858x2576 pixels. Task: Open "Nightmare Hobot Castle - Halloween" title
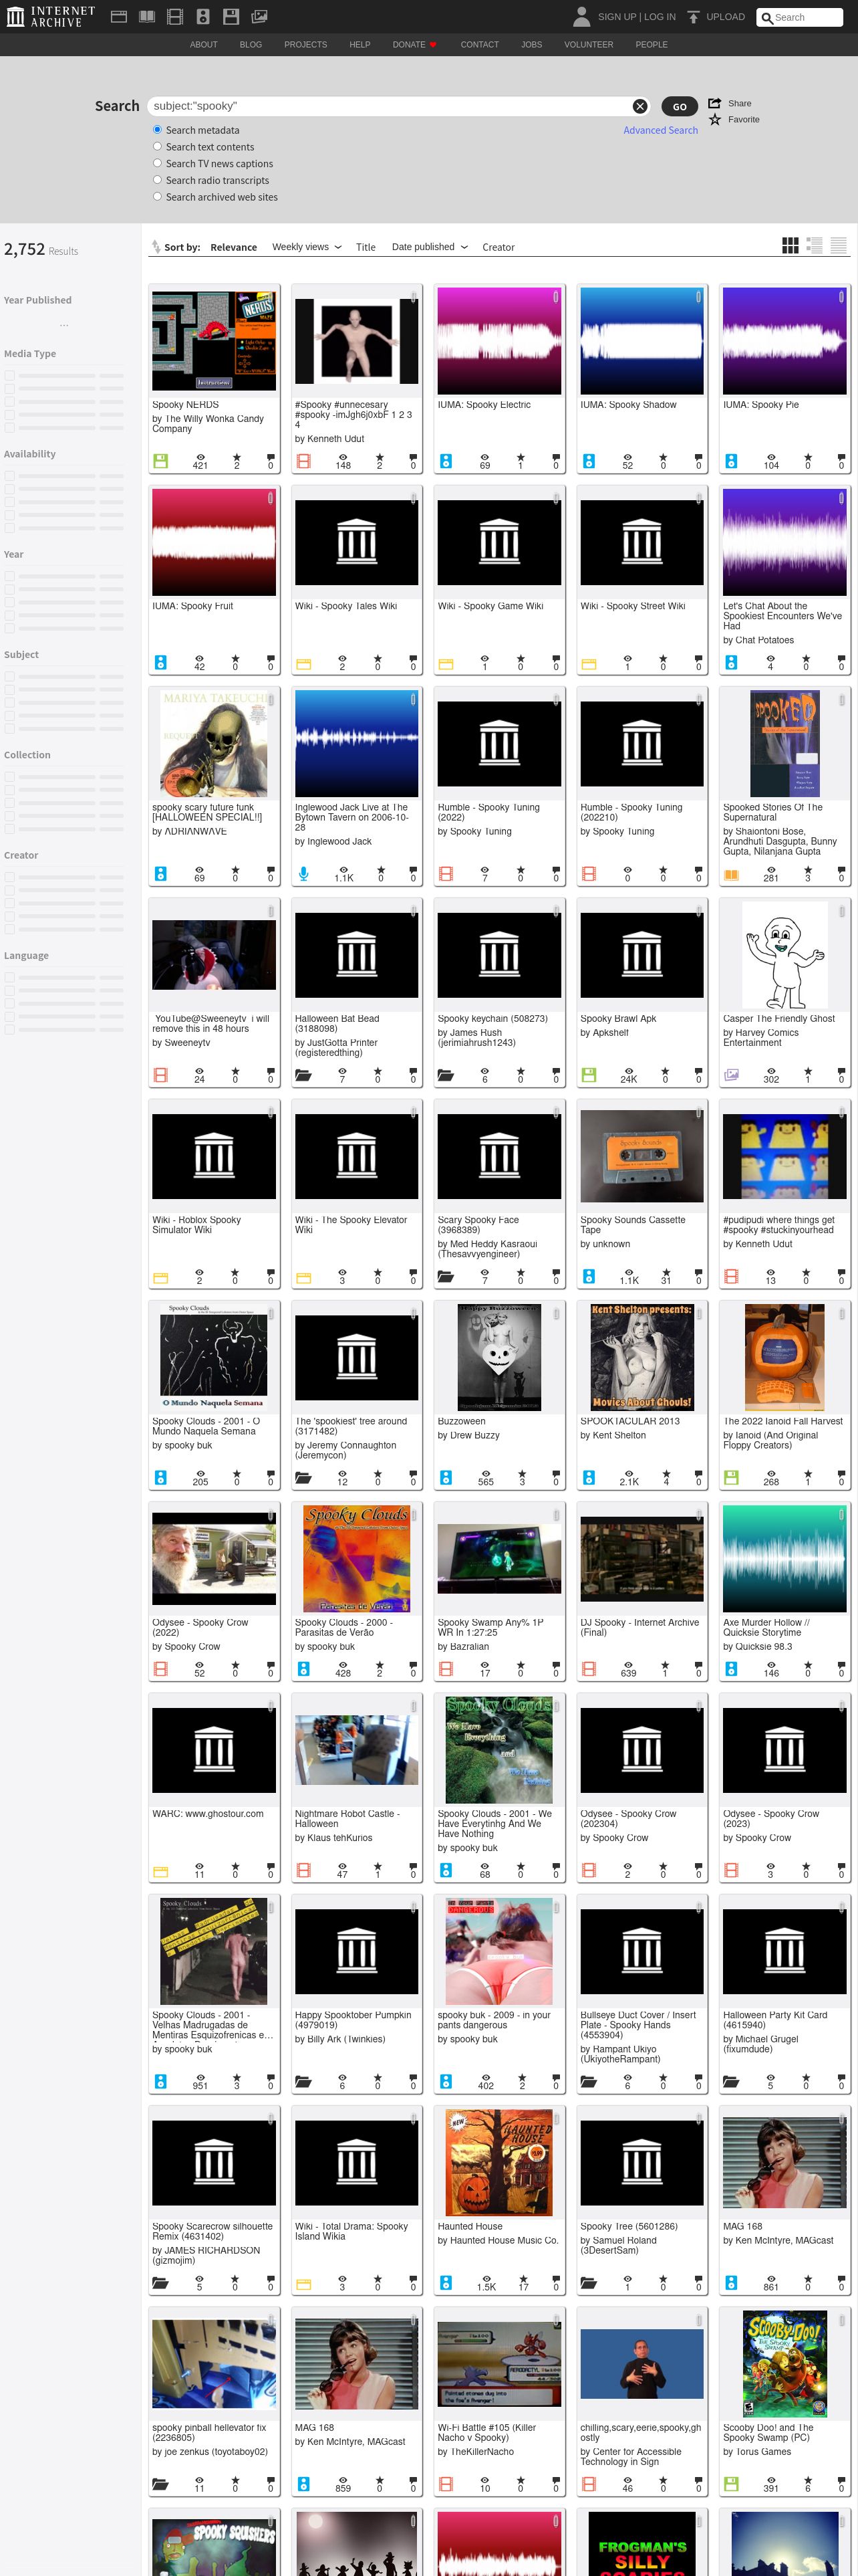[x=347, y=1818]
